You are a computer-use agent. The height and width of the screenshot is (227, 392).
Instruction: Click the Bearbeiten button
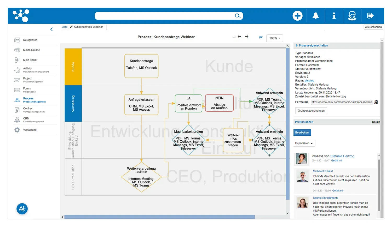tap(302, 133)
